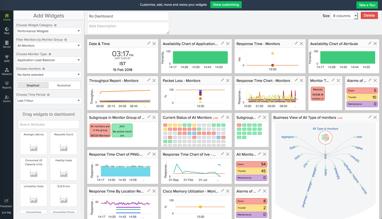The height and width of the screenshot is (219, 382).
Task: Delete the dashboard with the Delete button
Action: pos(369,16)
